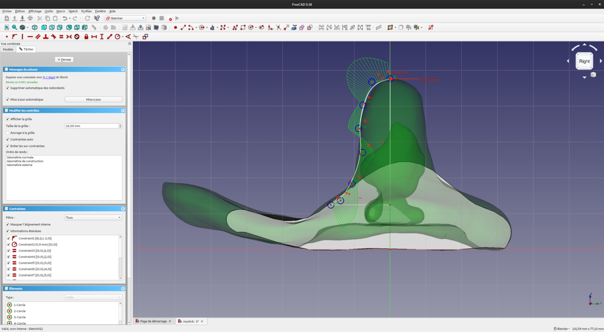Apply the Parallel constraint tool
The width and height of the screenshot is (604, 332).
coord(38,36)
